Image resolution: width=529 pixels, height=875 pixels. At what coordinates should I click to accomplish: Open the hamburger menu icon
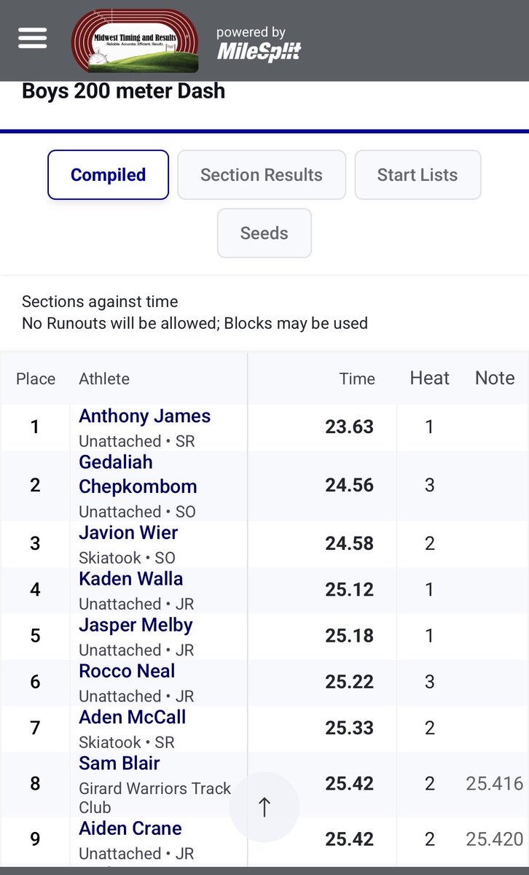point(33,38)
